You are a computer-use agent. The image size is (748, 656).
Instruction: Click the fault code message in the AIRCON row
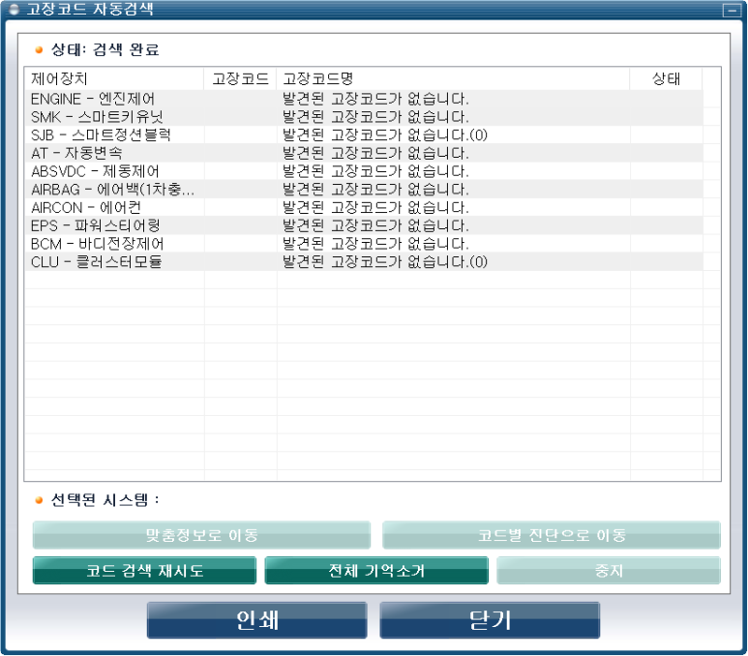tap(375, 207)
